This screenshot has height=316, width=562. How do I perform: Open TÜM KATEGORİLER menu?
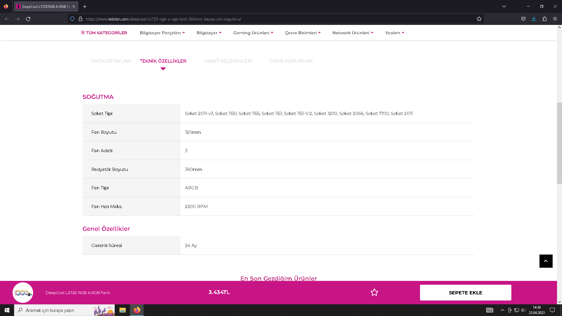[104, 33]
